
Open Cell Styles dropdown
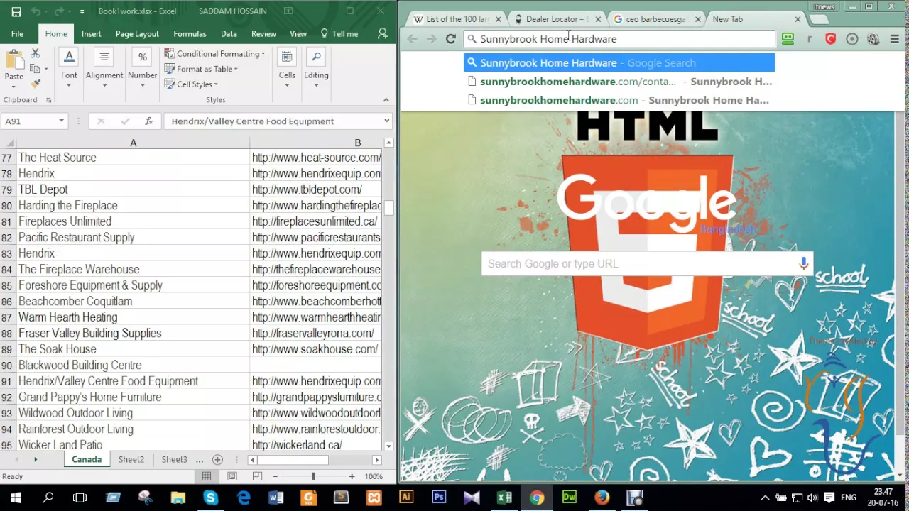tap(190, 84)
